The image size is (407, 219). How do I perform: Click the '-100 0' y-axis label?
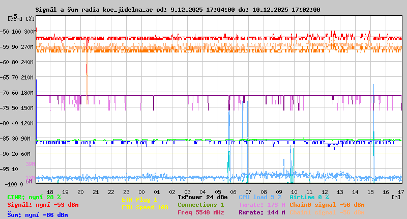pyautogui.click(x=14, y=184)
